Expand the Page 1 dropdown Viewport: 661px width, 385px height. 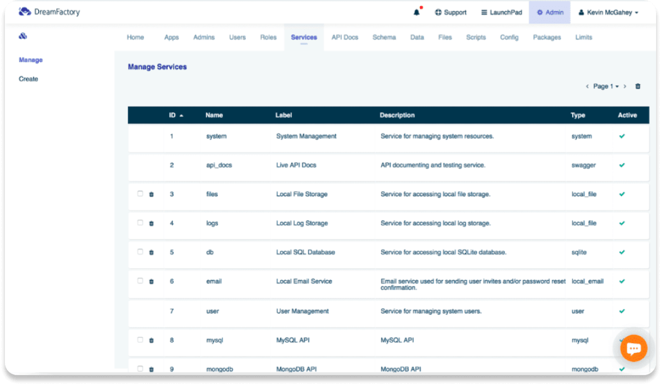coord(605,86)
